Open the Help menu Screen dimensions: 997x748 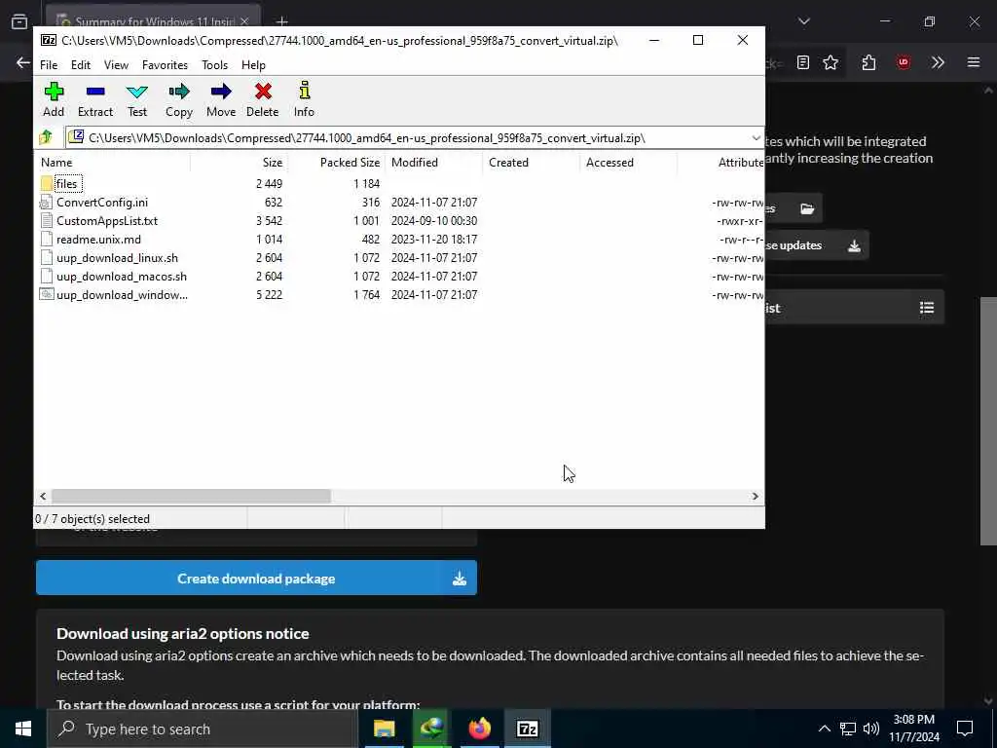coord(253,65)
